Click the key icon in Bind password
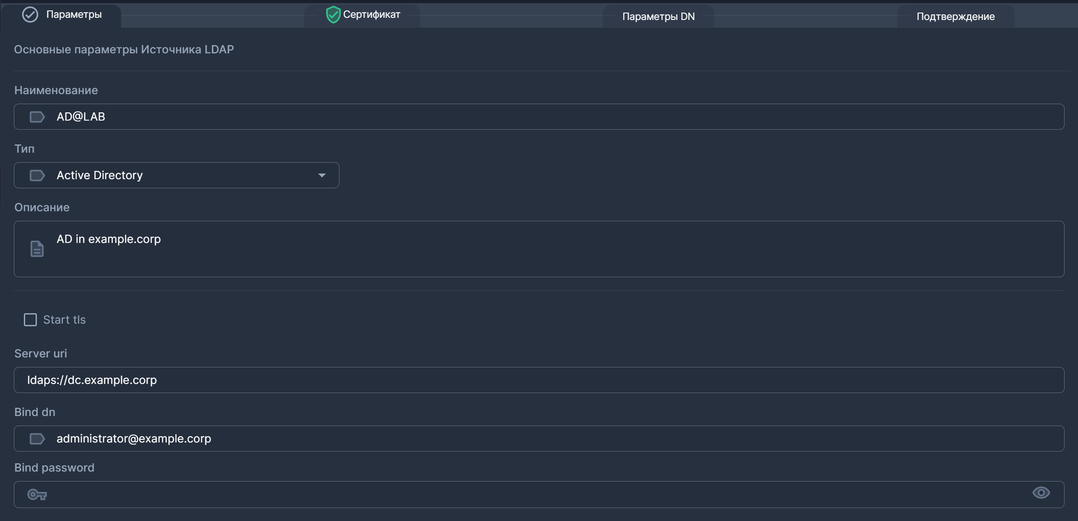 (x=37, y=495)
